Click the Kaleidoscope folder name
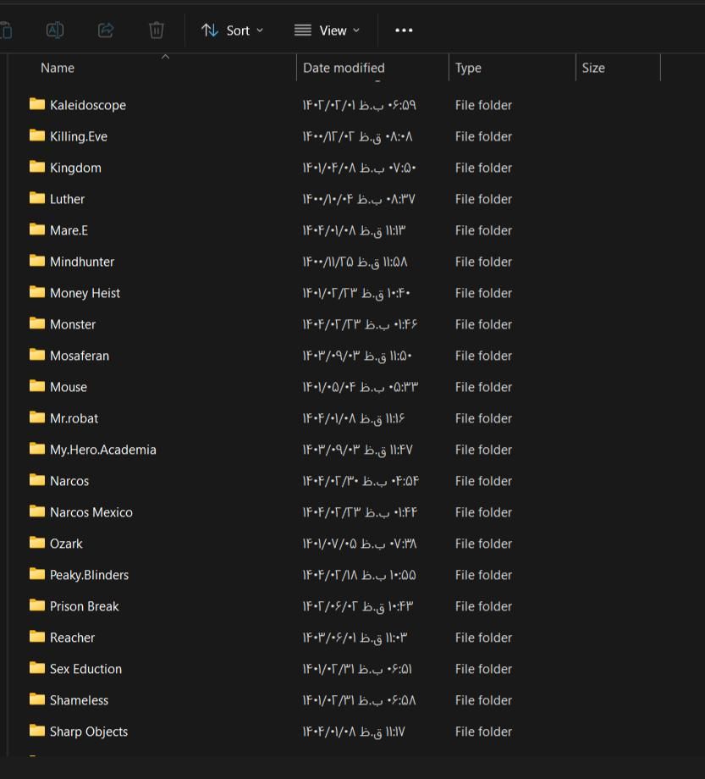Screen dimensions: 705x779 pyautogui.click(x=88, y=105)
